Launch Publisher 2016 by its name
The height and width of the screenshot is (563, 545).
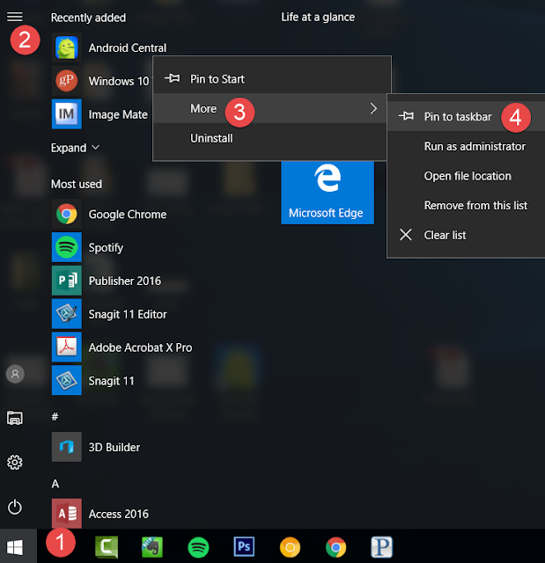coord(125,281)
